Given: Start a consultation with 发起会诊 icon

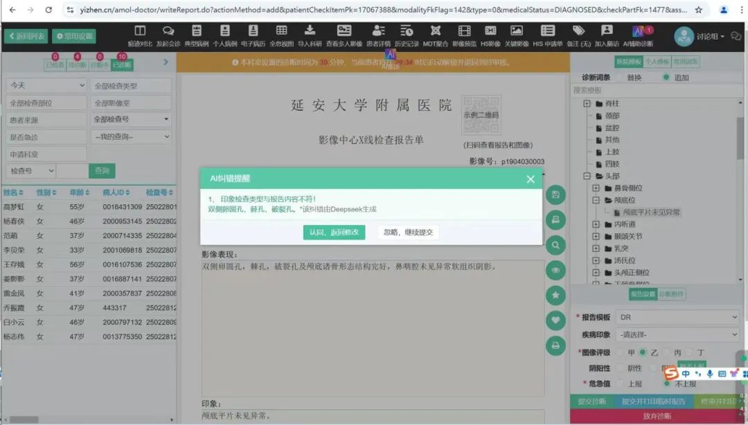Looking at the screenshot, I should 168,36.
